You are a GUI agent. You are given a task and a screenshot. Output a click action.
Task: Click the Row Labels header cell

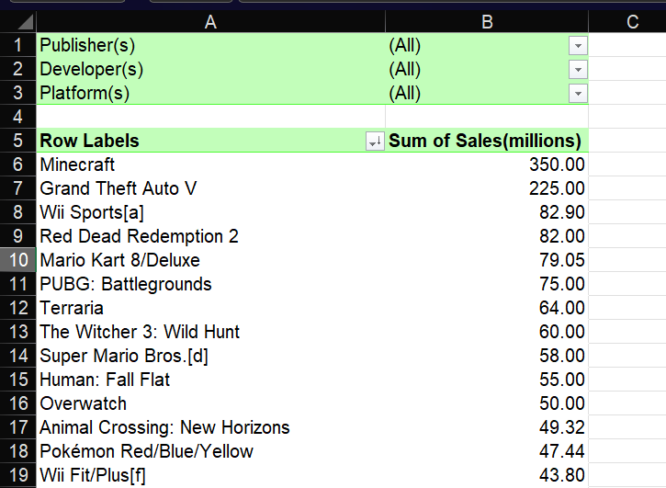pos(210,141)
